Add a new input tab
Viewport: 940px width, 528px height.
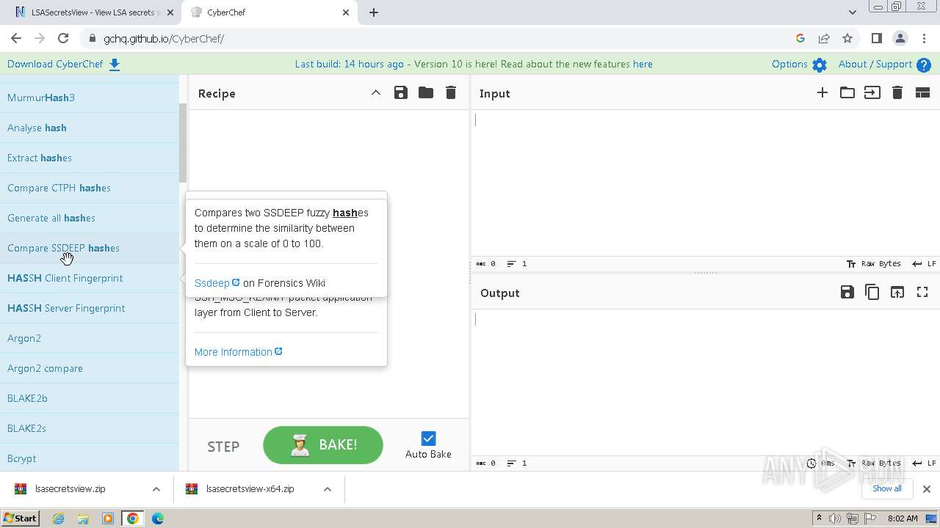coord(822,92)
